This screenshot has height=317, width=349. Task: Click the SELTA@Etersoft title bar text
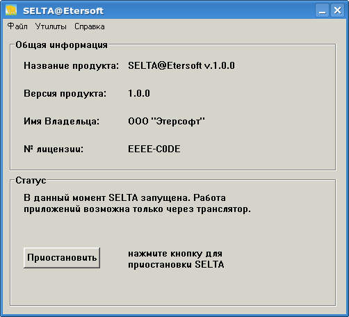coord(63,11)
